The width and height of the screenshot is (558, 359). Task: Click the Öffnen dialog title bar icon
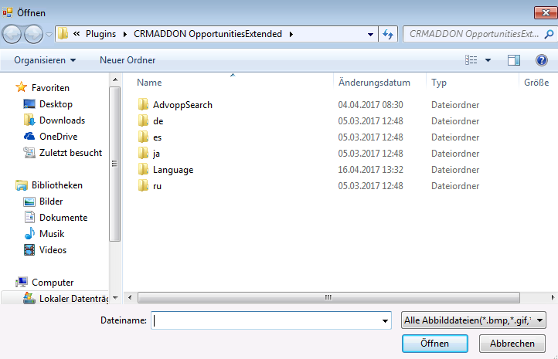[8, 13]
